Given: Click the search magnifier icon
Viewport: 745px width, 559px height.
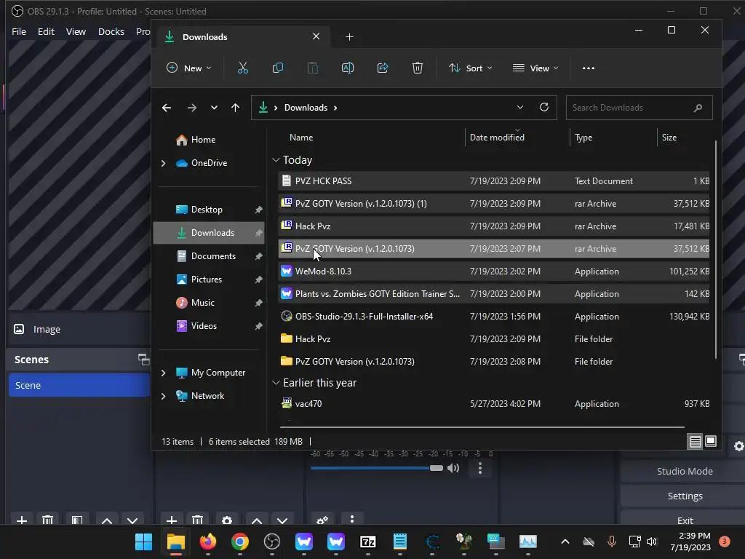Looking at the screenshot, I should click(x=698, y=108).
